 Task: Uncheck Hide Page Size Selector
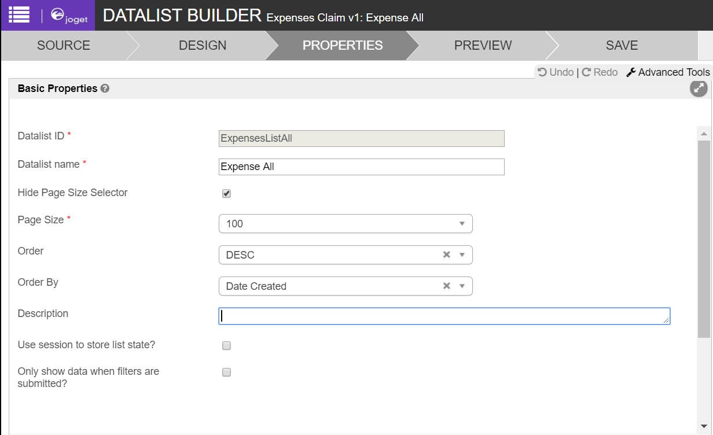(227, 194)
